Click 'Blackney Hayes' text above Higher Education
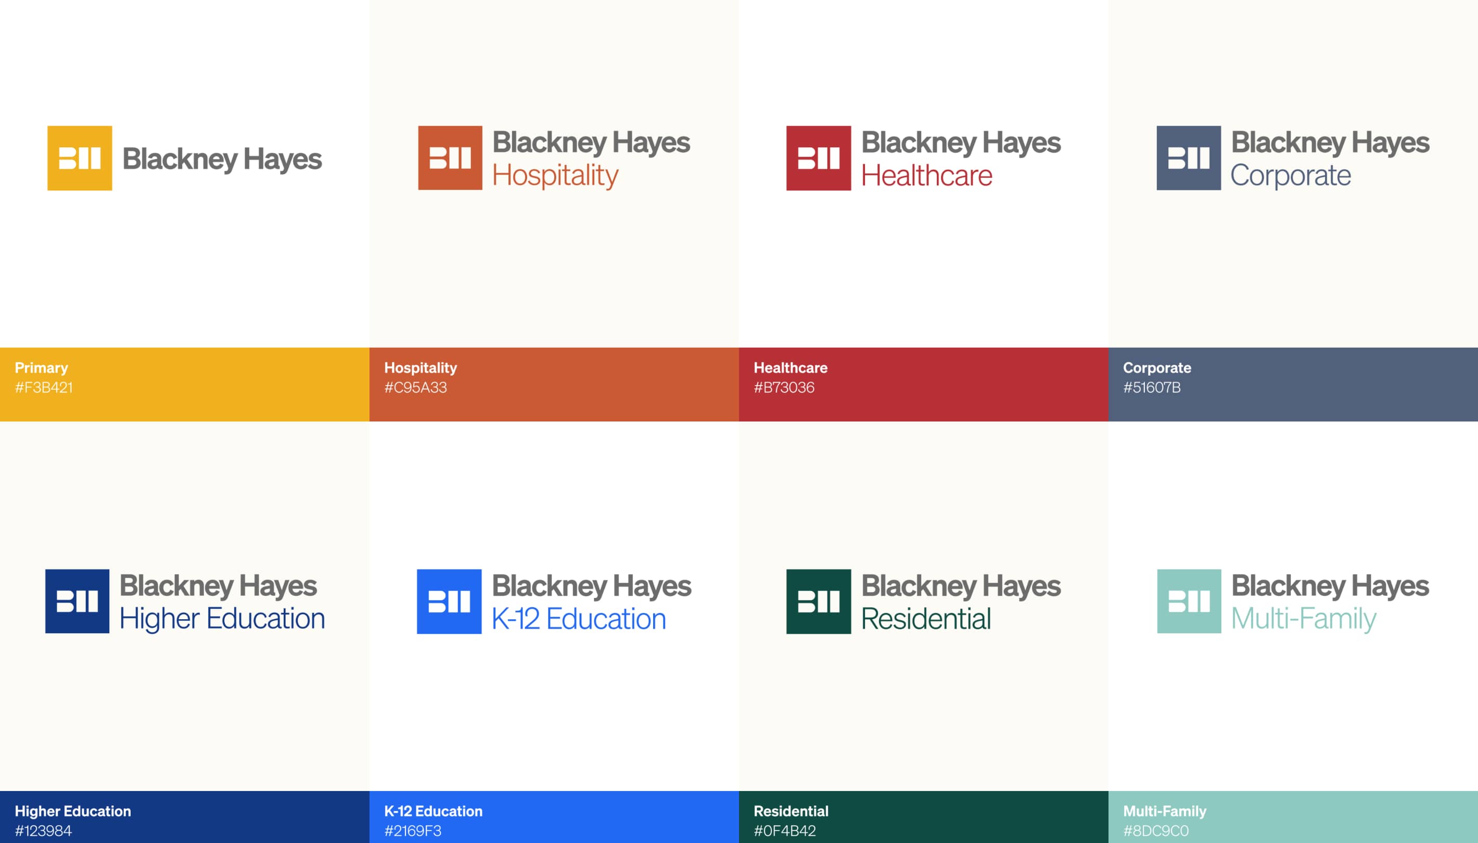 click(x=218, y=586)
